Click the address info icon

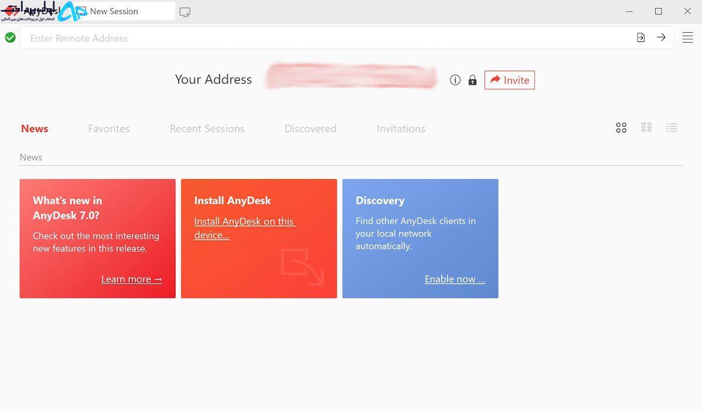pos(455,80)
